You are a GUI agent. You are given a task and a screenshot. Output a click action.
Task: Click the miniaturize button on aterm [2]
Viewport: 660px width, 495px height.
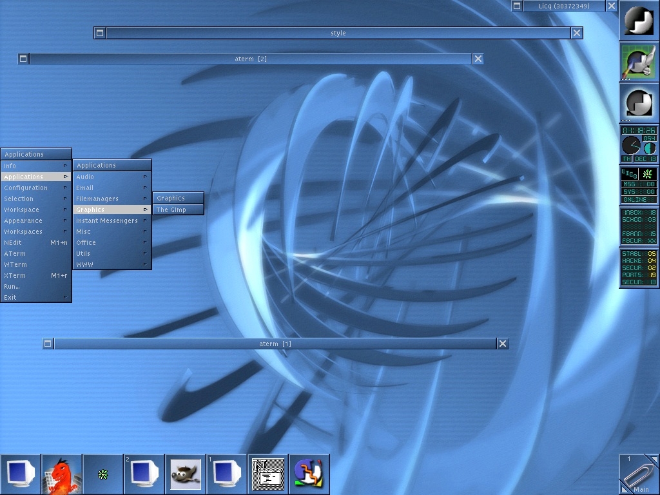pos(23,59)
